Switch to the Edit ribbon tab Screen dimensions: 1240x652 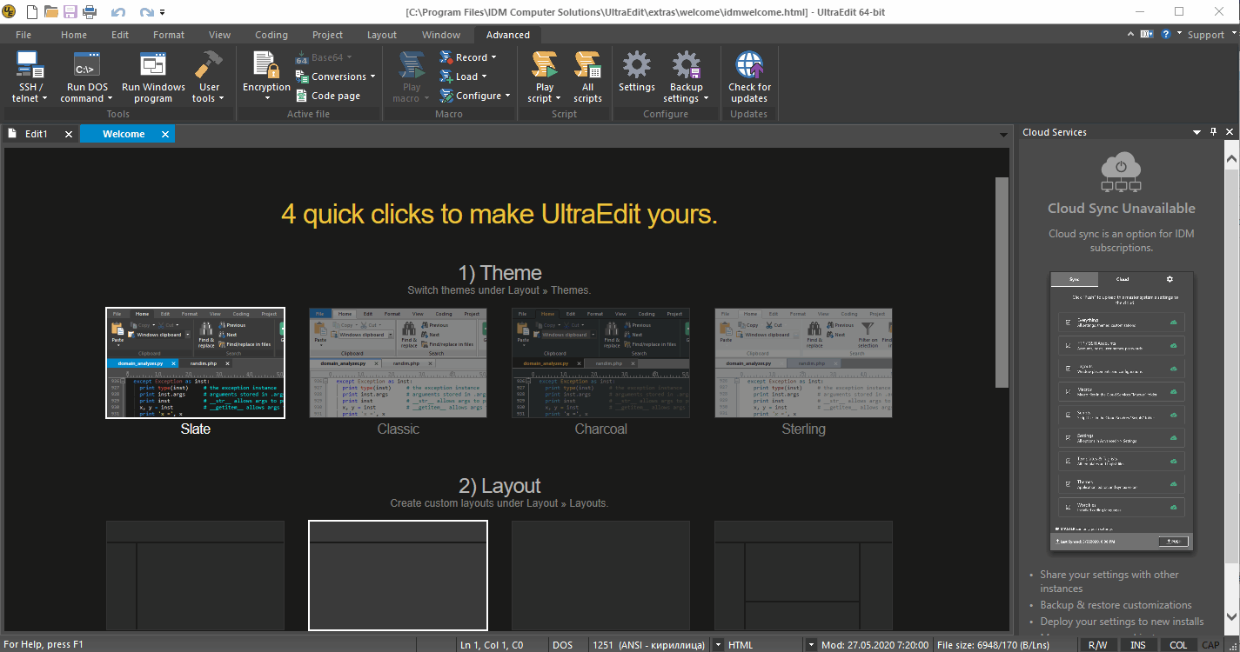[x=120, y=35]
